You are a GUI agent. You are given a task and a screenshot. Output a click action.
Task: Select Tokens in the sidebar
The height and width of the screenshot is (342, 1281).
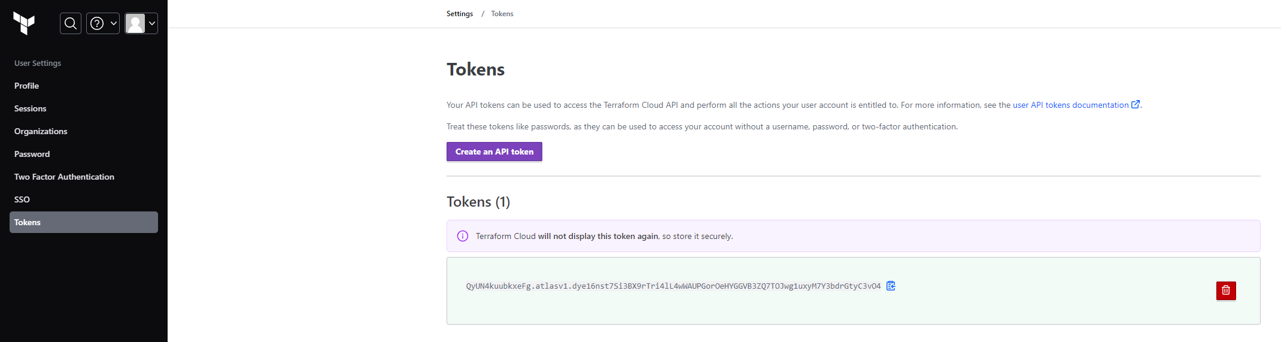[x=28, y=222]
